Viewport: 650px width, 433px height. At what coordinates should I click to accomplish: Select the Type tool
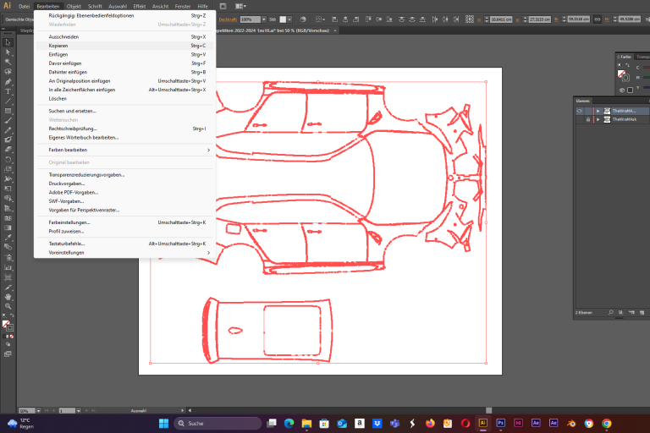tap(8, 91)
